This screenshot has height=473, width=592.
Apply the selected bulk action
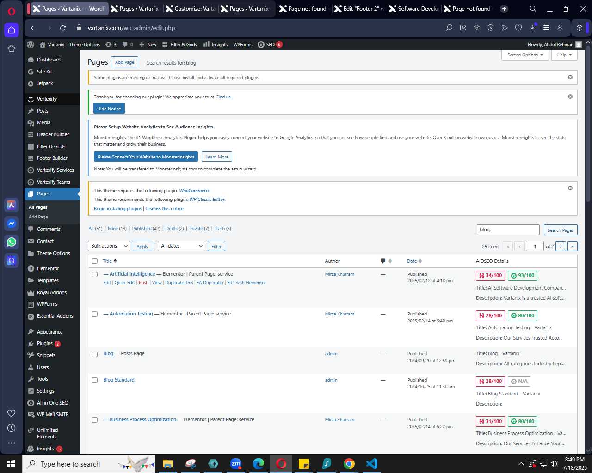point(142,246)
